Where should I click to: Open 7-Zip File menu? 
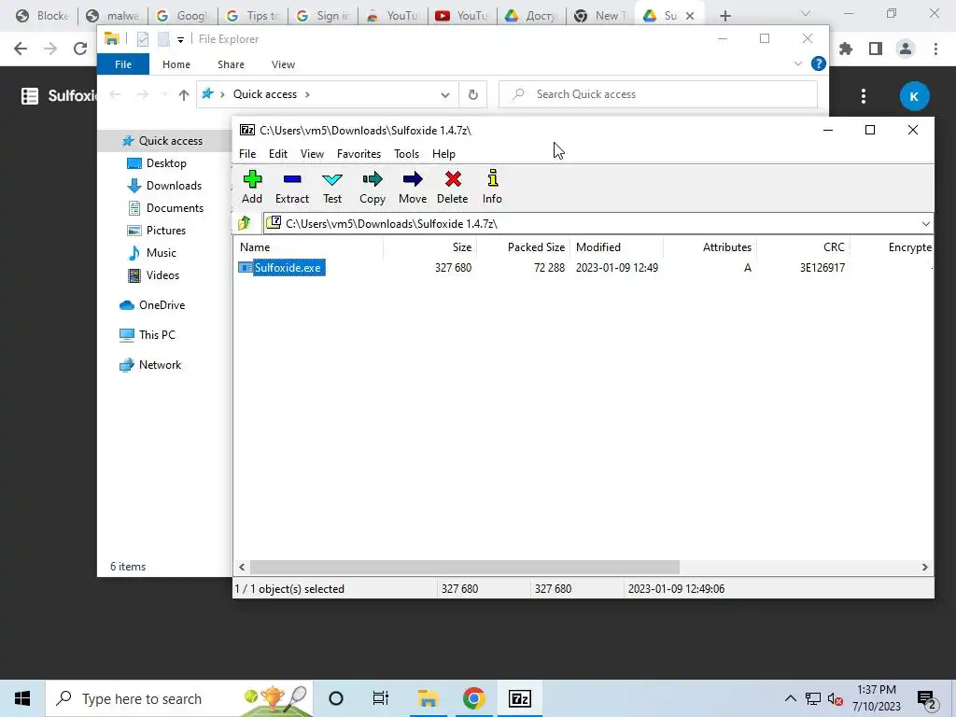[x=247, y=154]
